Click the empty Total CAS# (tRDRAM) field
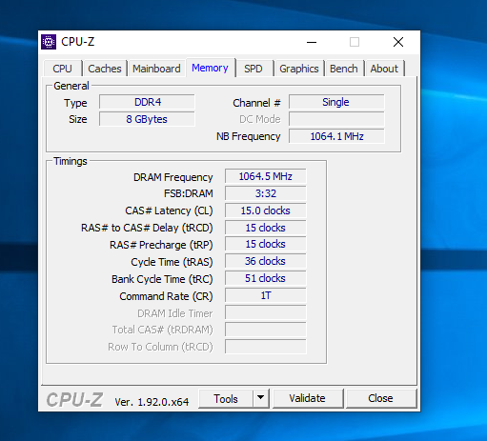This screenshot has width=487, height=441. [x=266, y=330]
